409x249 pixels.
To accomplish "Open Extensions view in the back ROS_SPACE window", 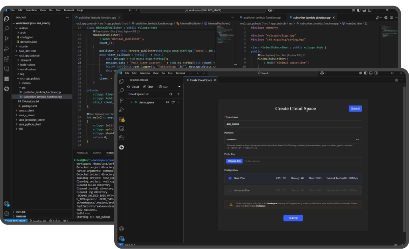I will pos(7,59).
